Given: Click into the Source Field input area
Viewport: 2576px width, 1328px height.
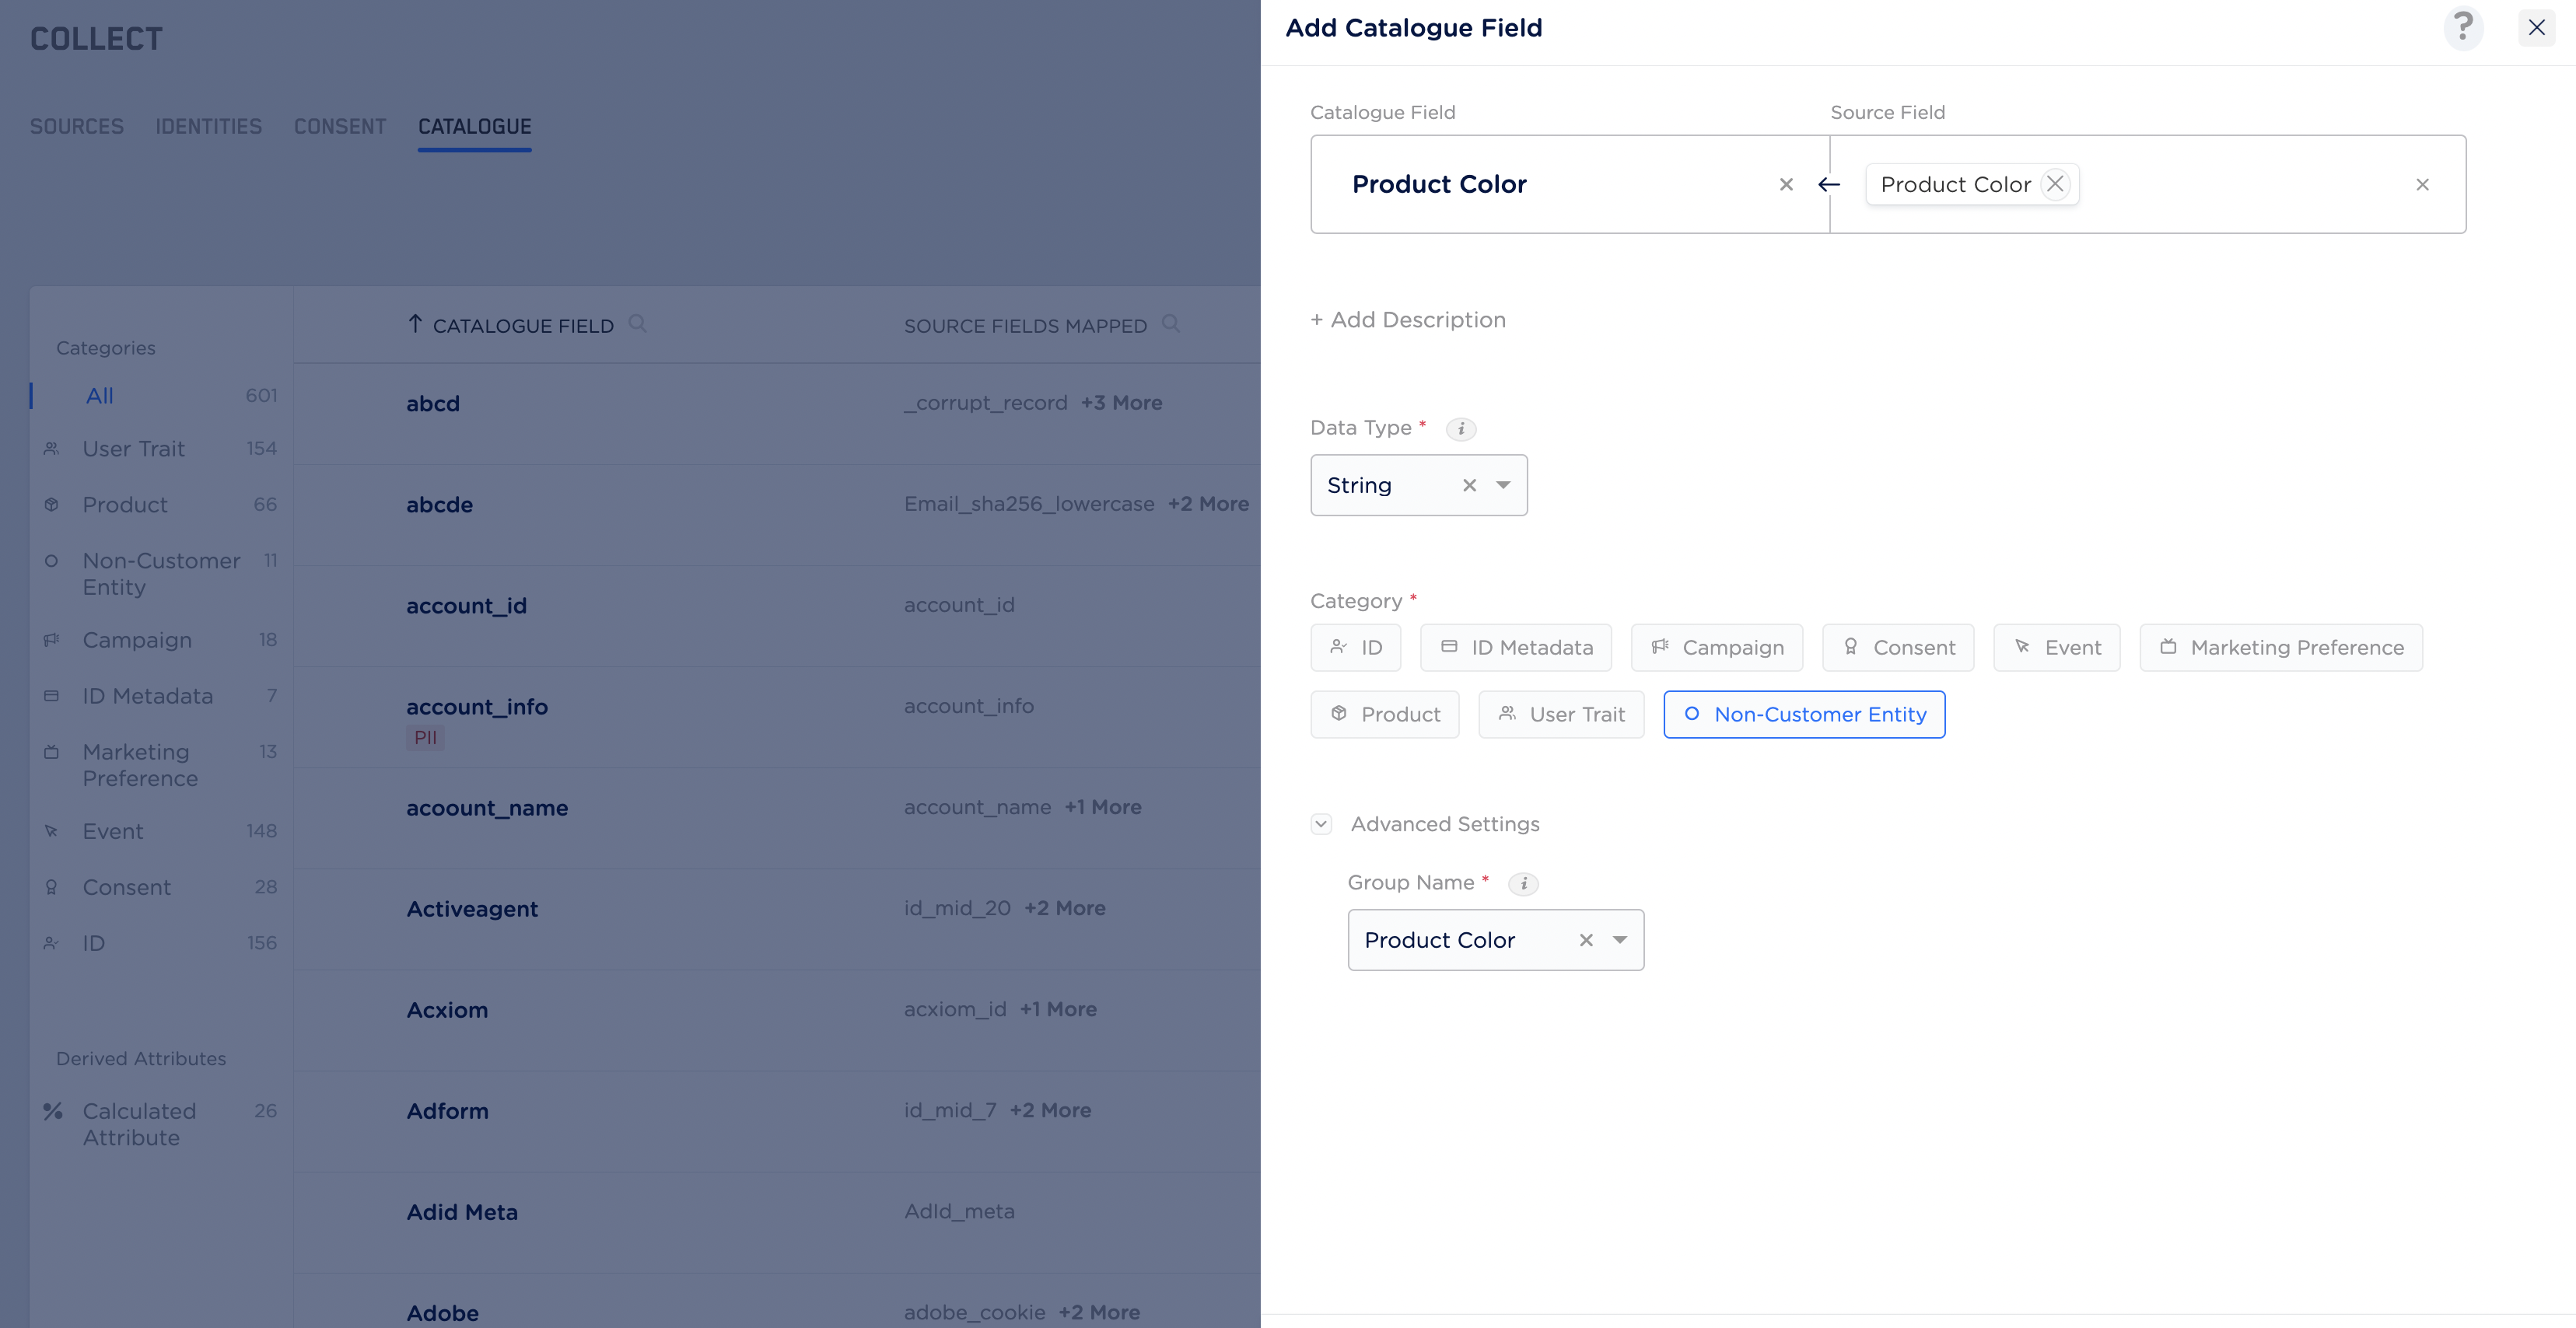Looking at the screenshot, I should (x=2240, y=184).
